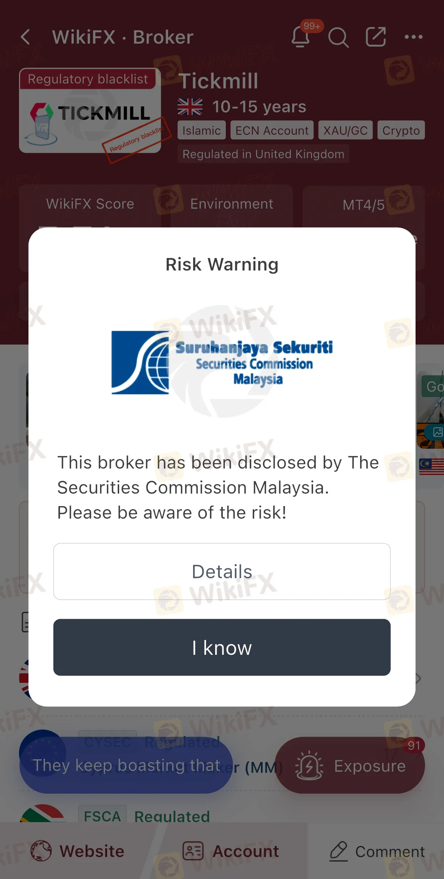Tap the Islamic tag
444x879 pixels.
tap(202, 131)
